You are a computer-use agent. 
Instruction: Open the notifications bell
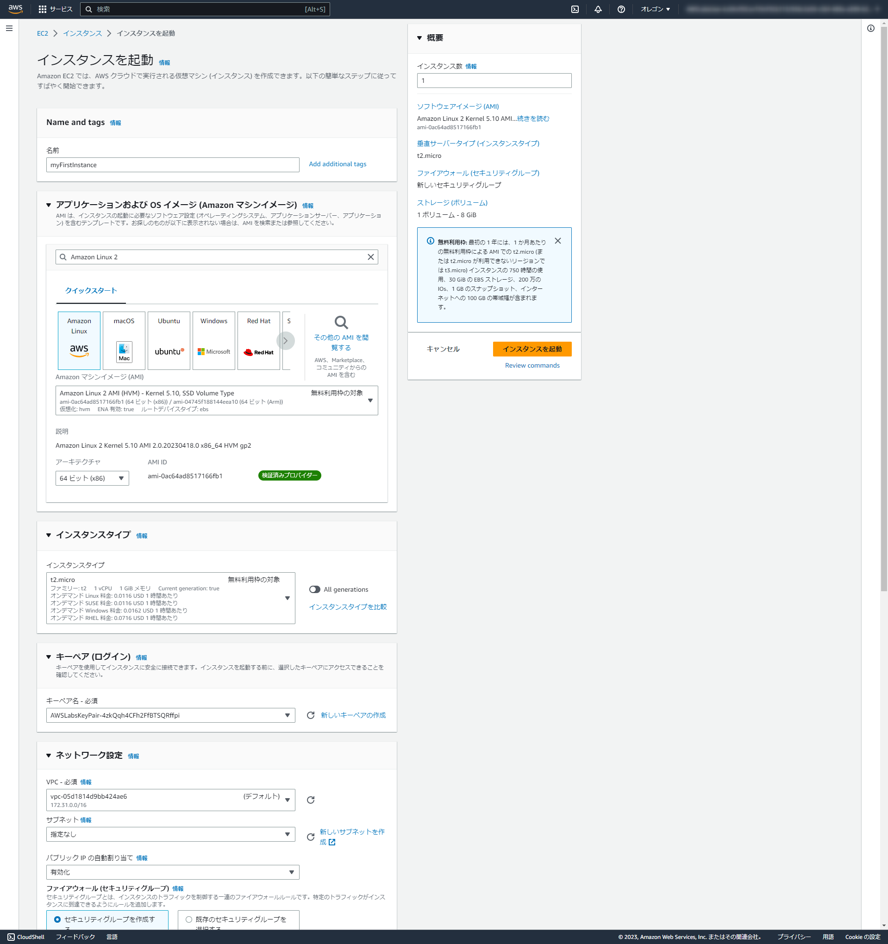click(598, 8)
